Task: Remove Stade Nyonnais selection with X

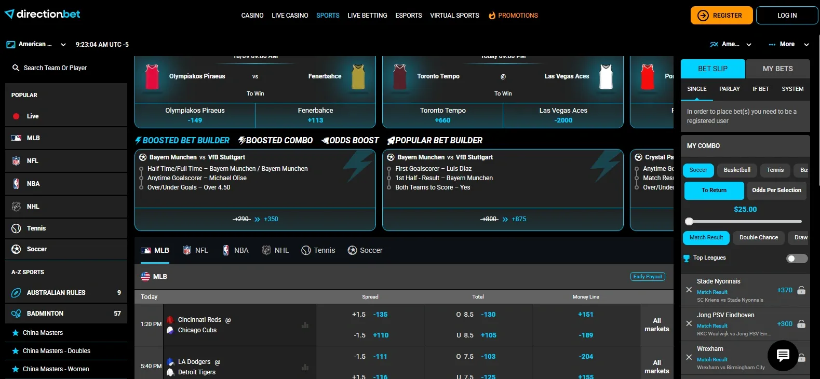Action: [689, 290]
